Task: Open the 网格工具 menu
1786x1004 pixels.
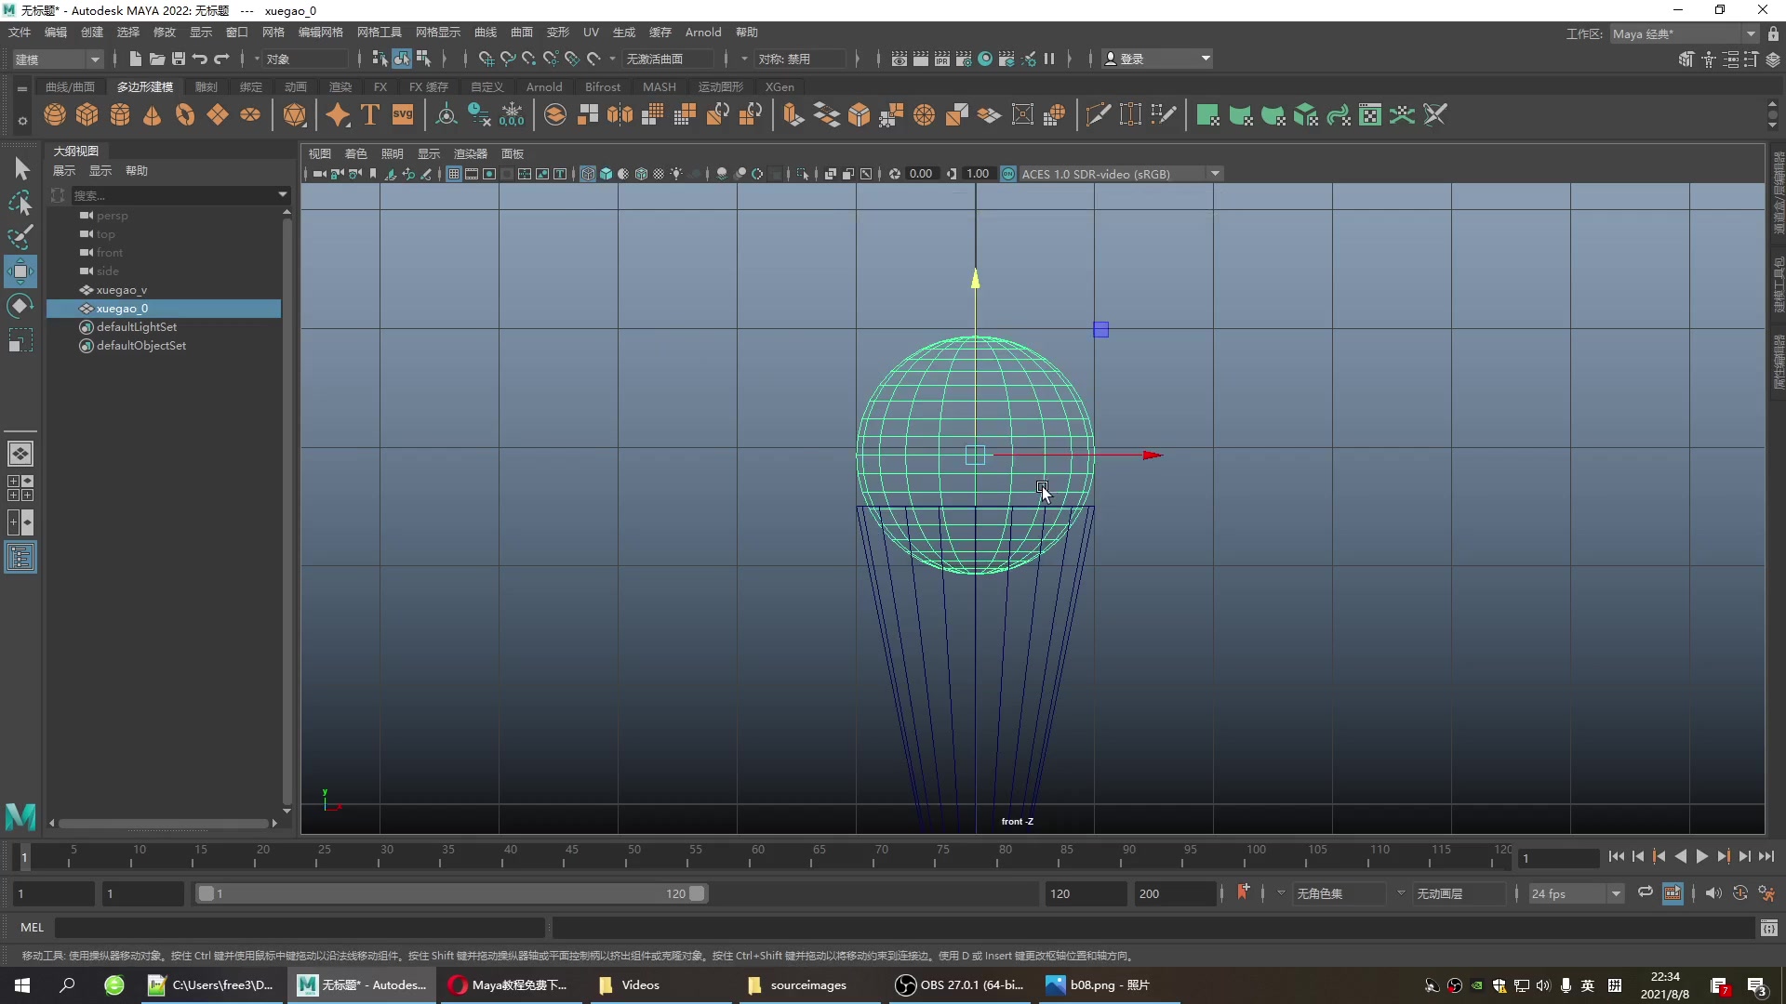Action: (379, 33)
